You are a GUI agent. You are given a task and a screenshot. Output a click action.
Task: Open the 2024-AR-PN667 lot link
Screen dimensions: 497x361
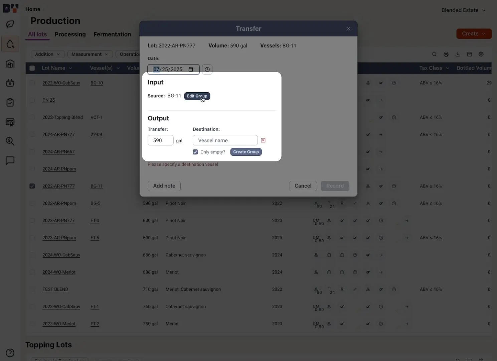tap(58, 152)
